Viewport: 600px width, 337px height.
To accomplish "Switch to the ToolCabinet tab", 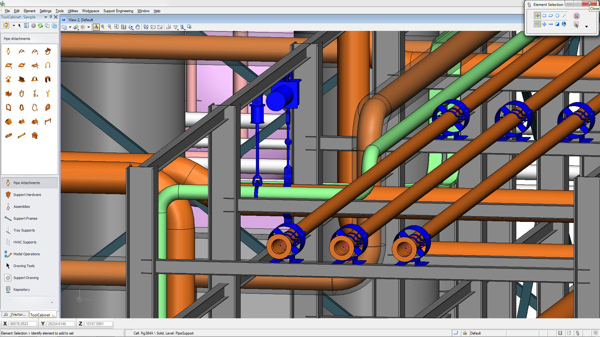I will tap(43, 315).
